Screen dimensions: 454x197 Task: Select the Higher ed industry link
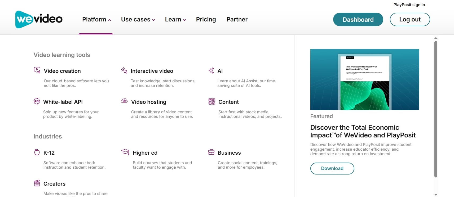145,153
